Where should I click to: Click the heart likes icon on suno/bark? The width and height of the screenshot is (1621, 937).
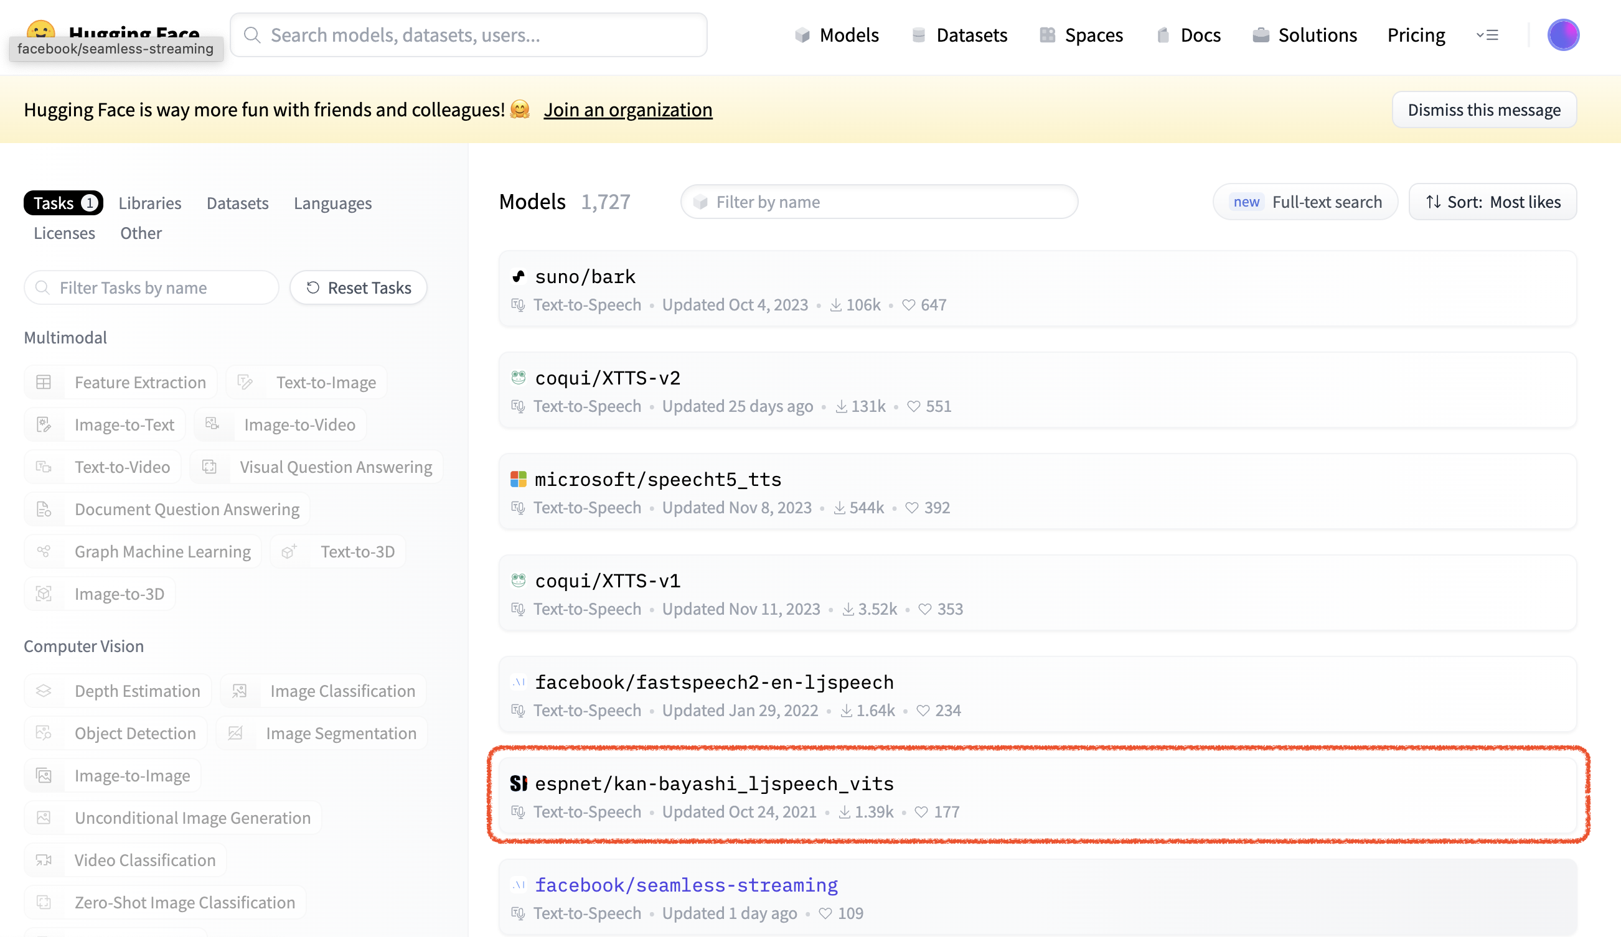[x=908, y=305]
